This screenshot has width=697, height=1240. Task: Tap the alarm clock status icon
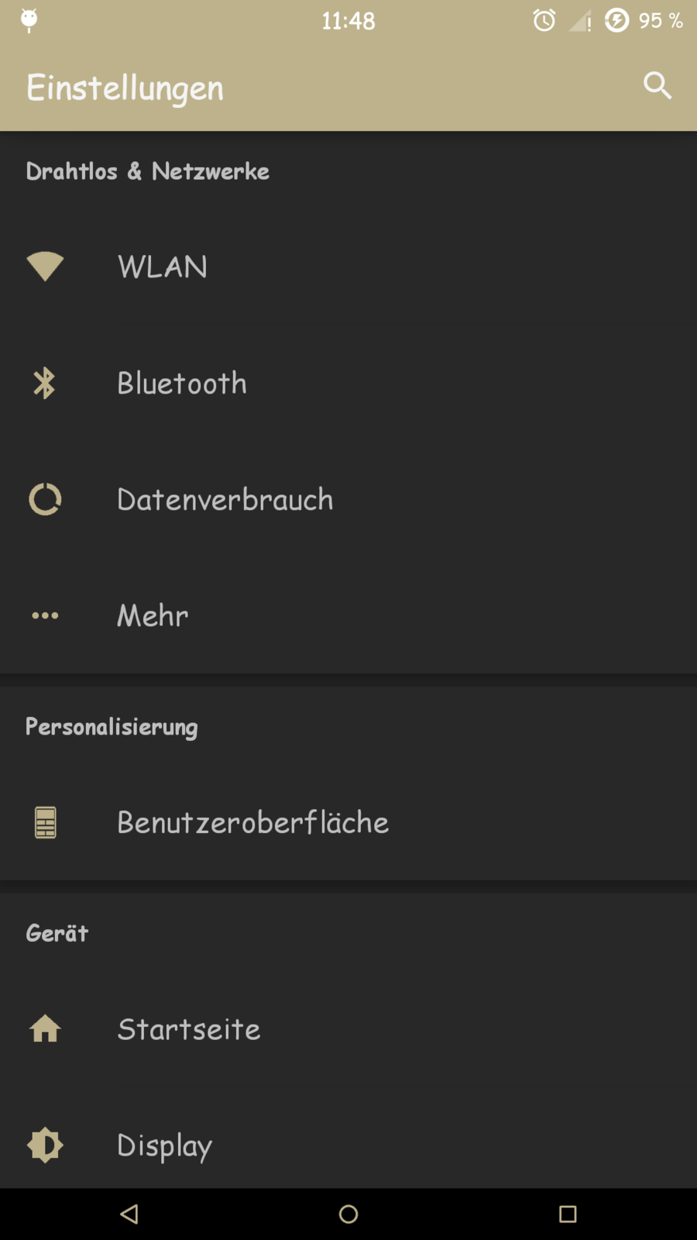click(x=544, y=20)
